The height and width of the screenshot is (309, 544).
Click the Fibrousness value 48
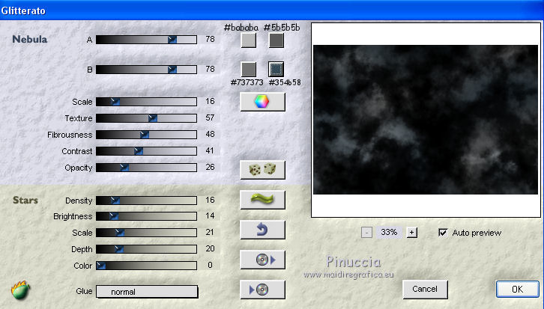tap(210, 134)
